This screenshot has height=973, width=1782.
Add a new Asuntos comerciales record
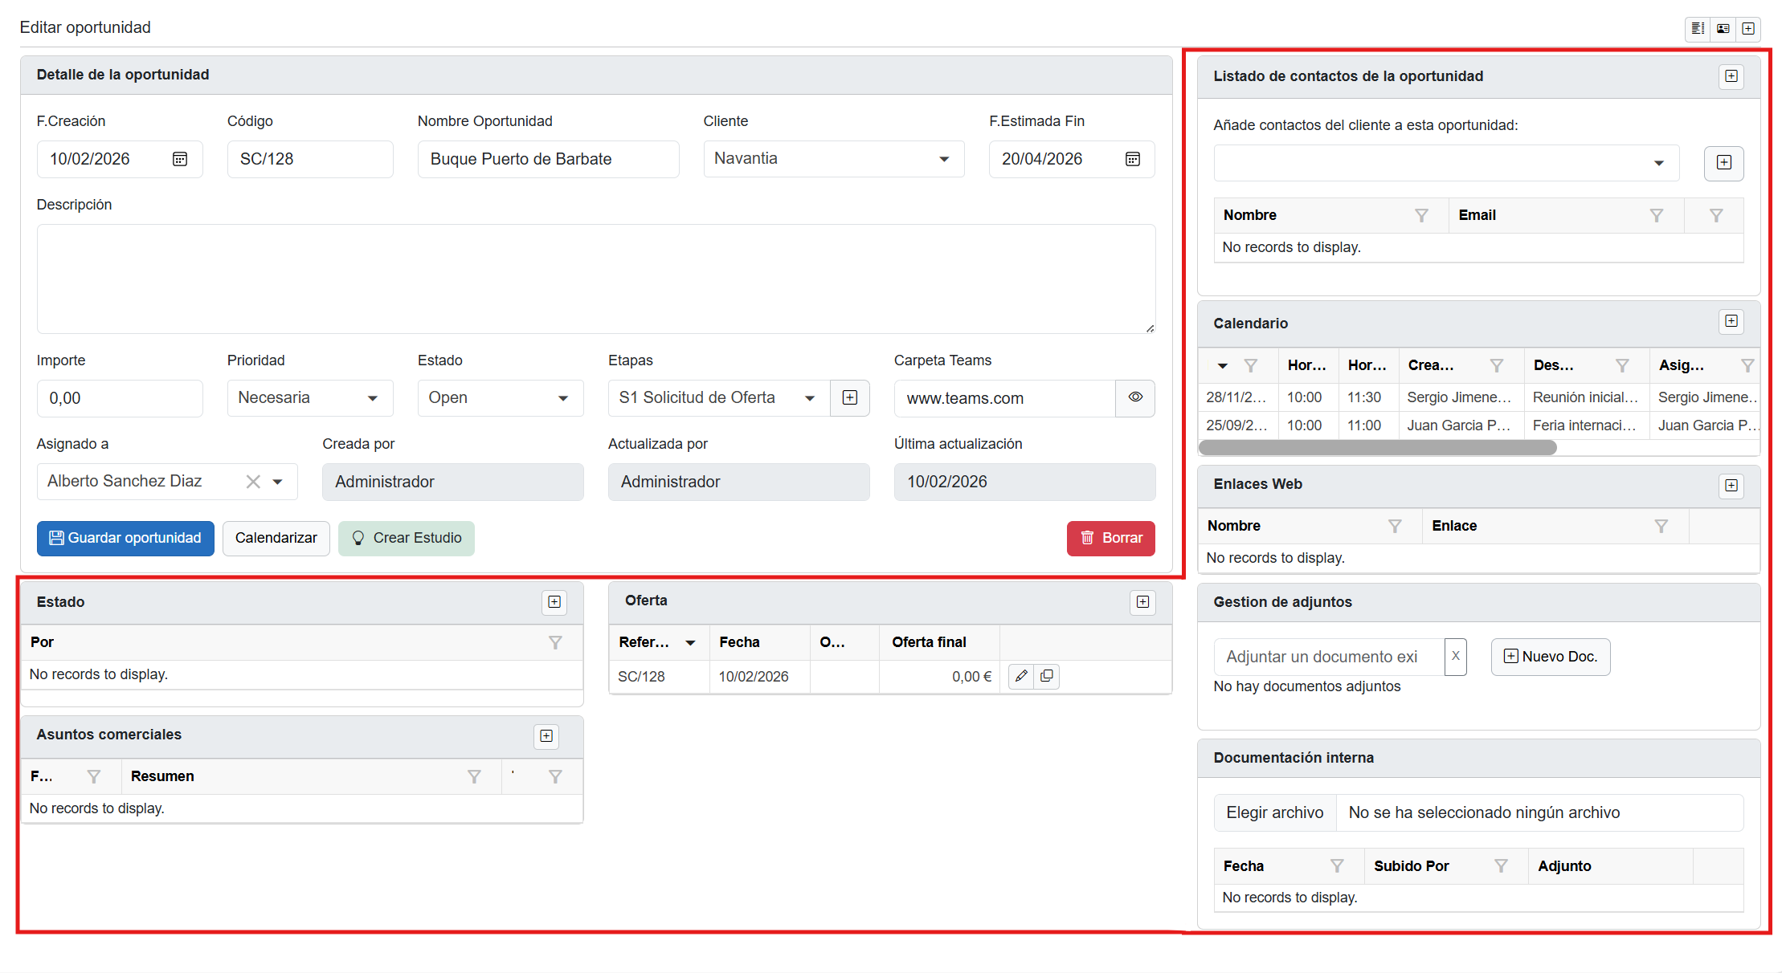click(546, 736)
